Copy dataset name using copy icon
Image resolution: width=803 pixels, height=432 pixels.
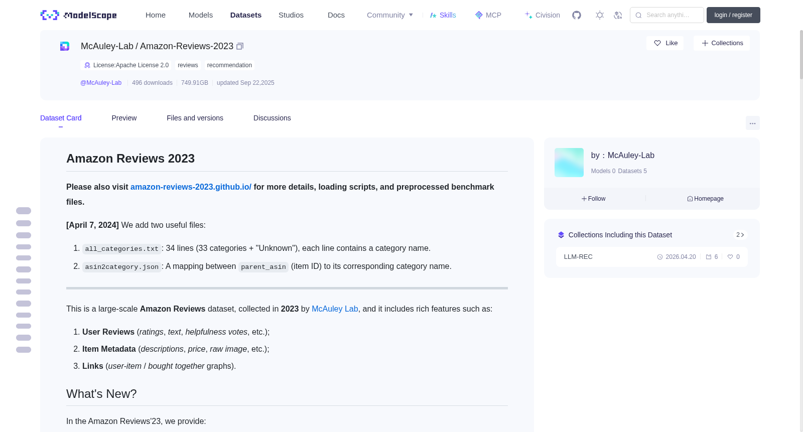(240, 46)
